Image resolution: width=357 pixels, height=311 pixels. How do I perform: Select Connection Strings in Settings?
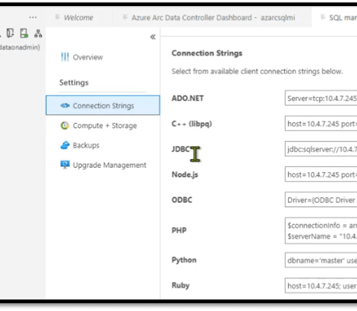[x=103, y=105]
